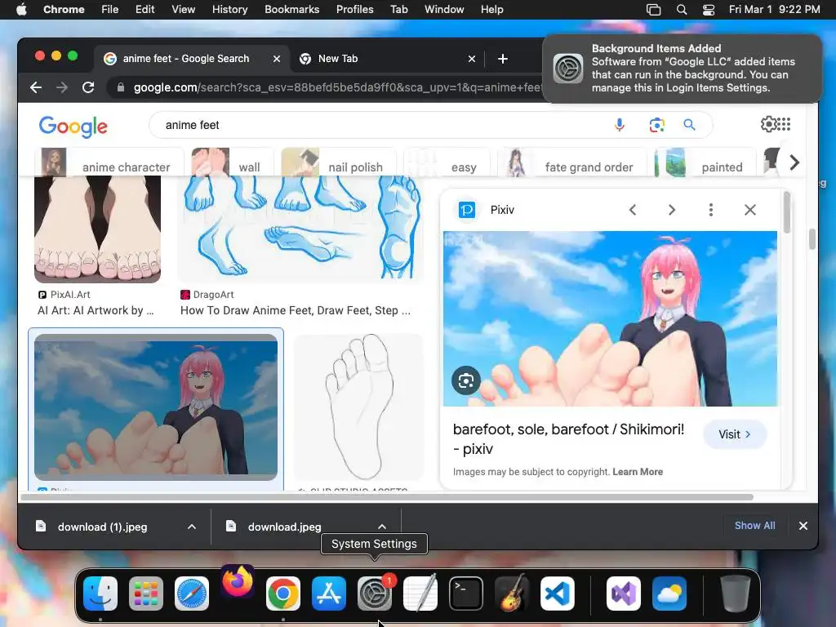Open Visual Studio purple dock icon
This screenshot has height=627, width=836.
point(623,593)
